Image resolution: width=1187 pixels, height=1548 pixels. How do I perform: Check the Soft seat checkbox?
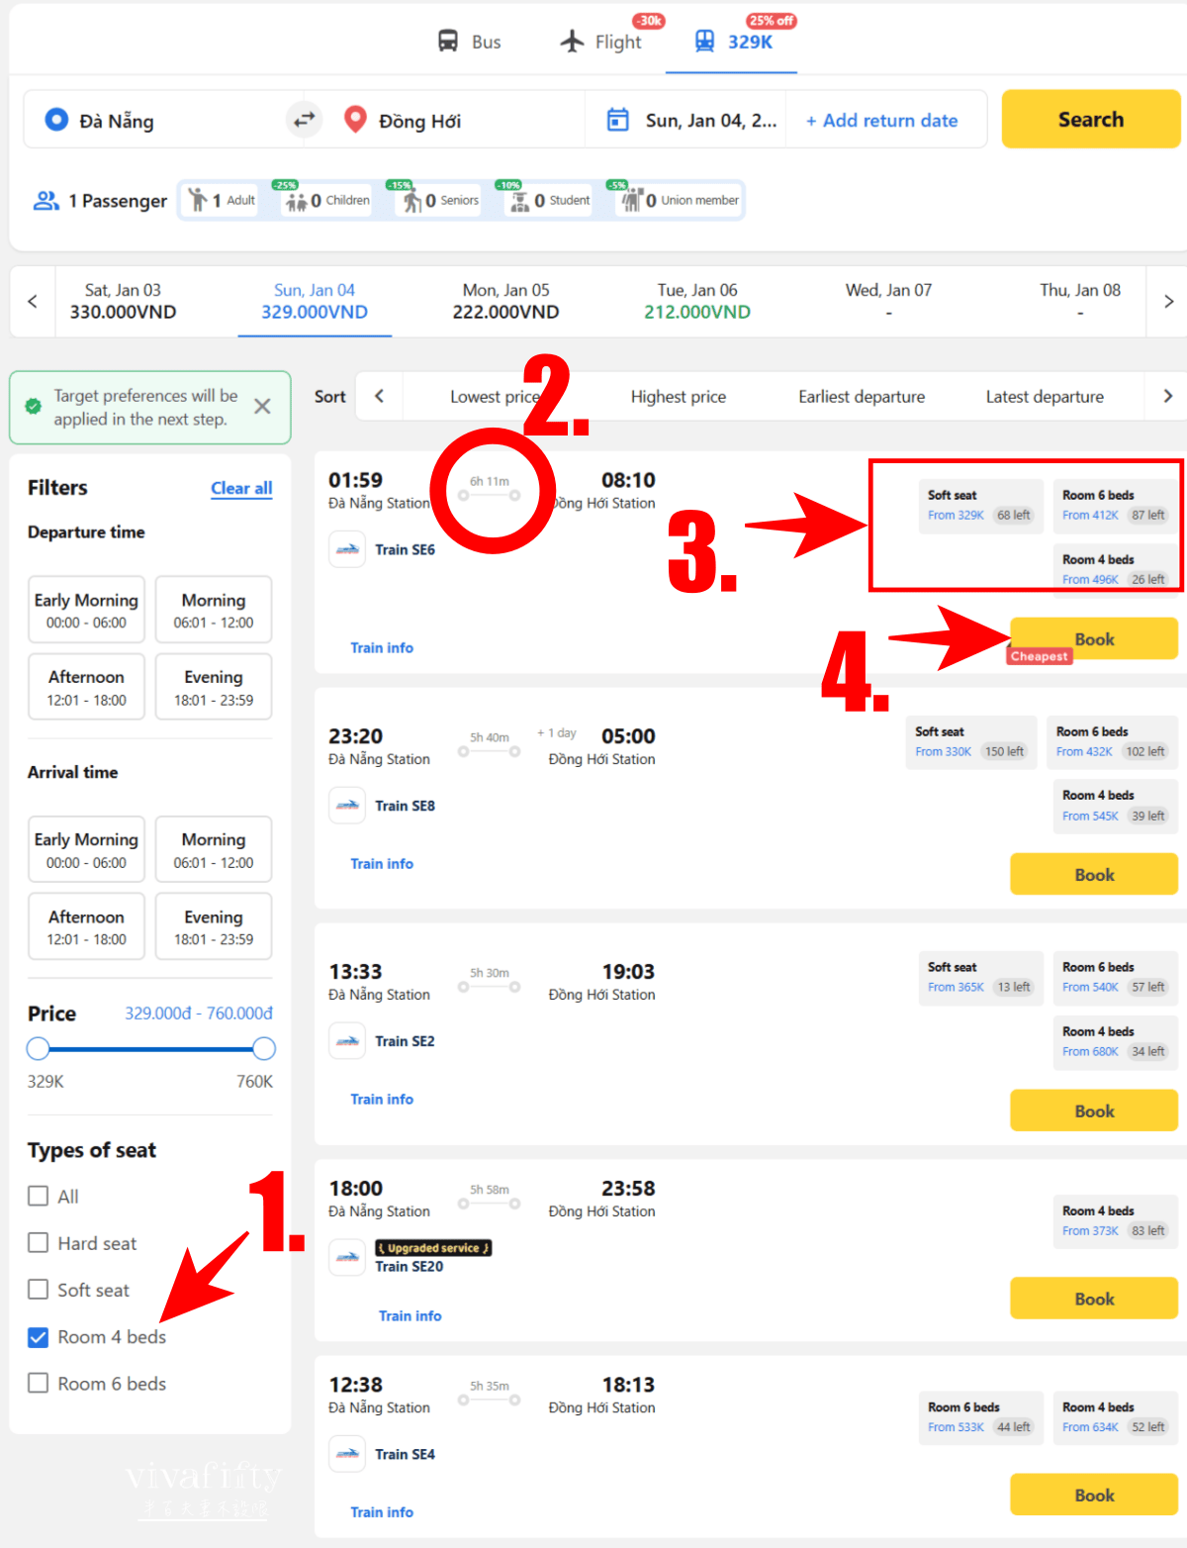38,1289
